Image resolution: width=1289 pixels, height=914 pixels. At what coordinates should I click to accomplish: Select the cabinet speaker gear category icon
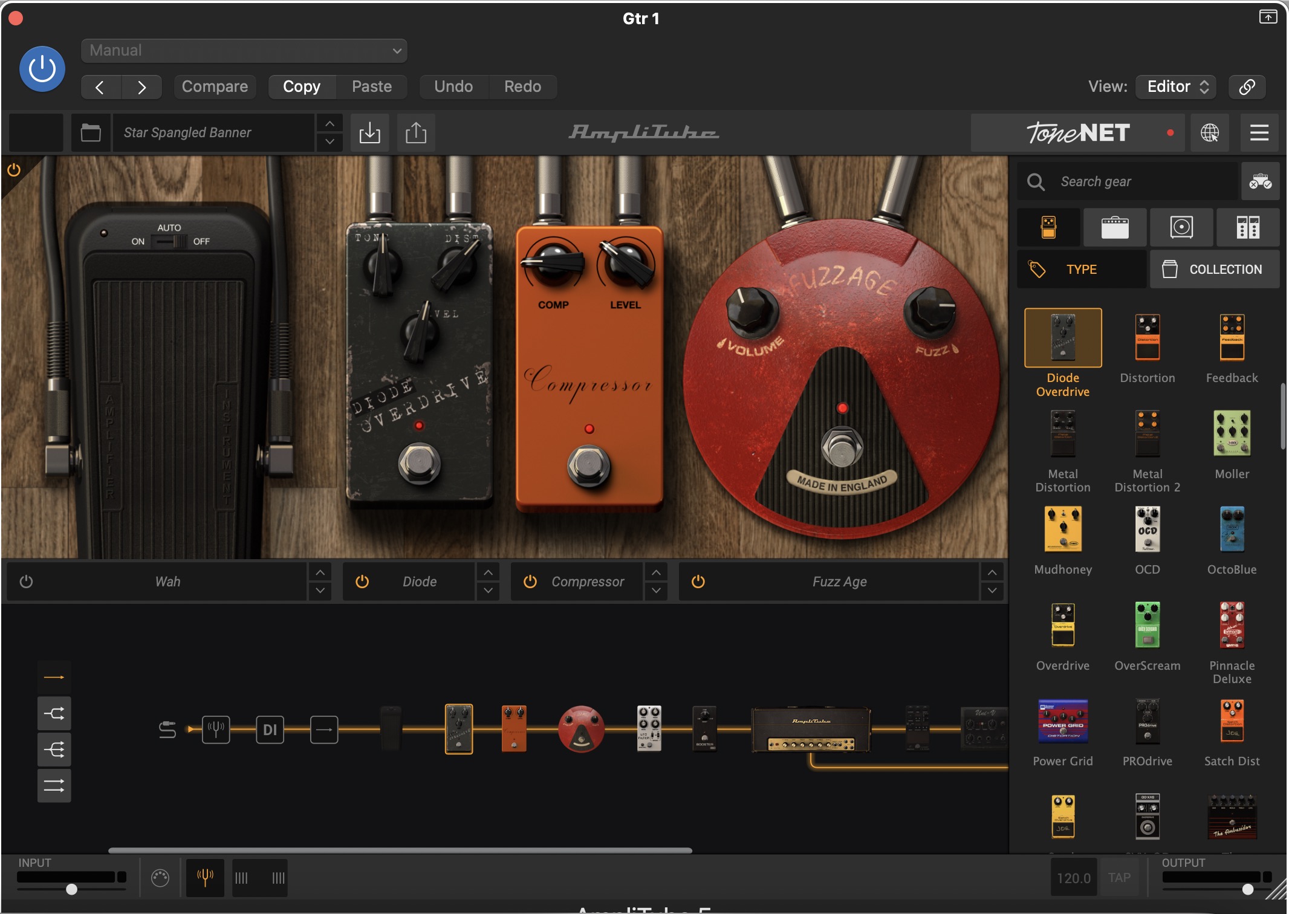(x=1181, y=227)
